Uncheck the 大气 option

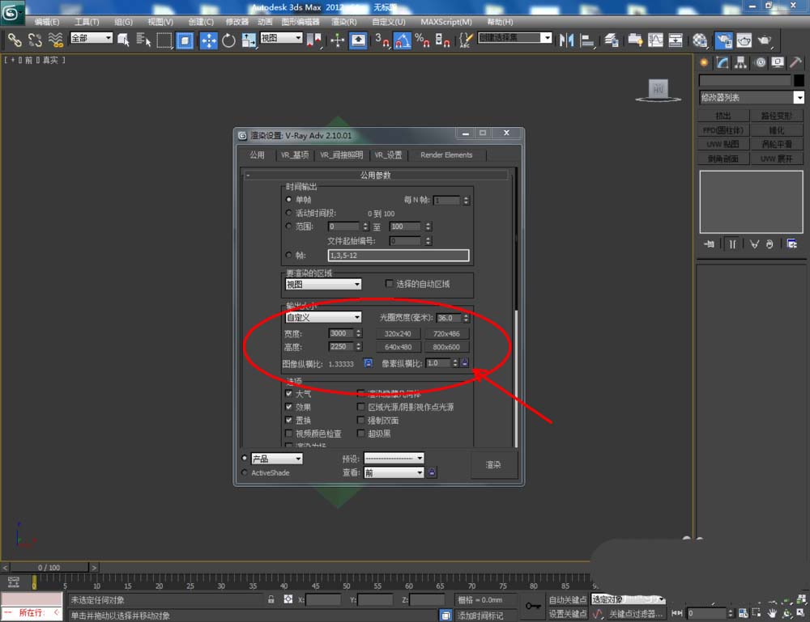[289, 394]
